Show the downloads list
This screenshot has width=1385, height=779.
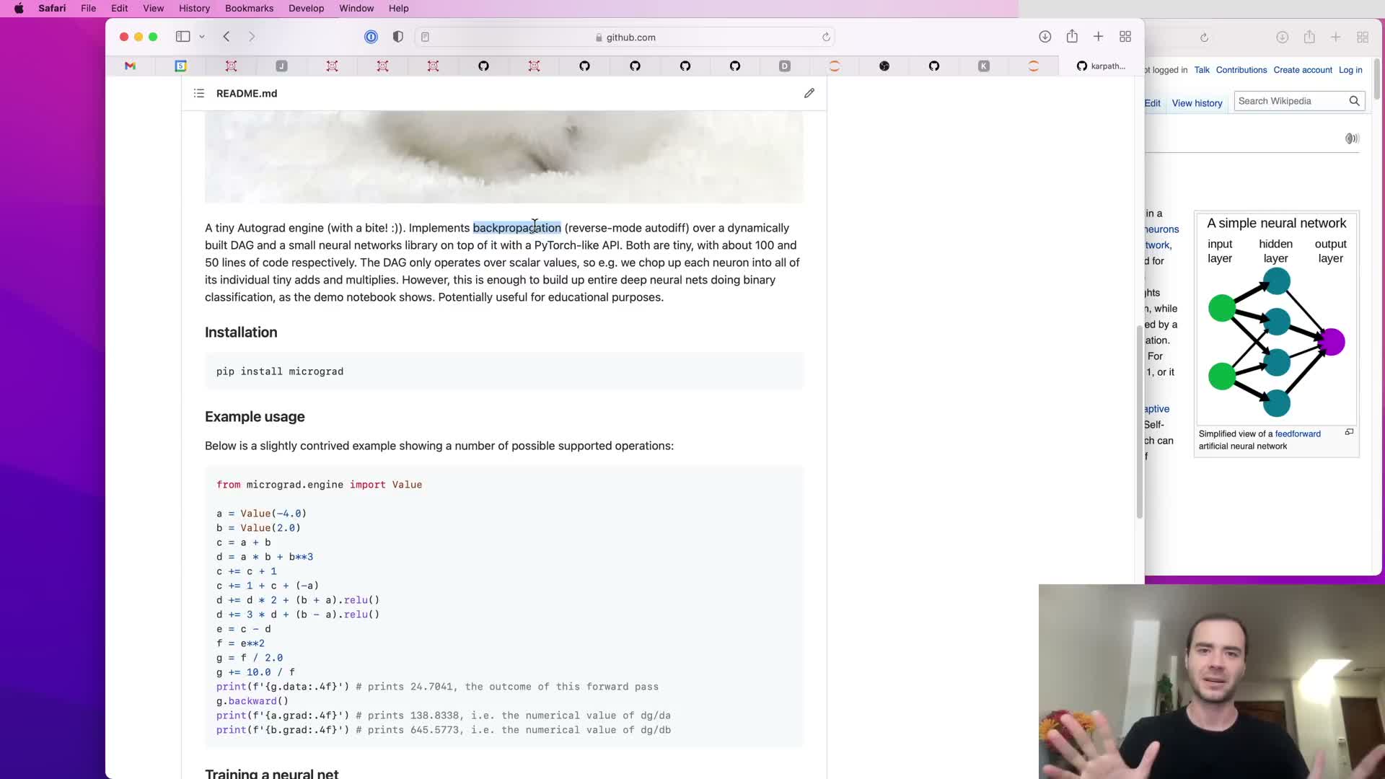[x=1045, y=37]
